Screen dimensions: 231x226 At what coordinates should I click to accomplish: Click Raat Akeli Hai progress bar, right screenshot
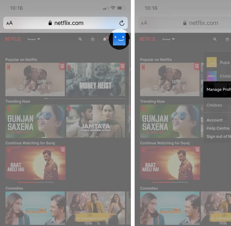tap(170, 182)
